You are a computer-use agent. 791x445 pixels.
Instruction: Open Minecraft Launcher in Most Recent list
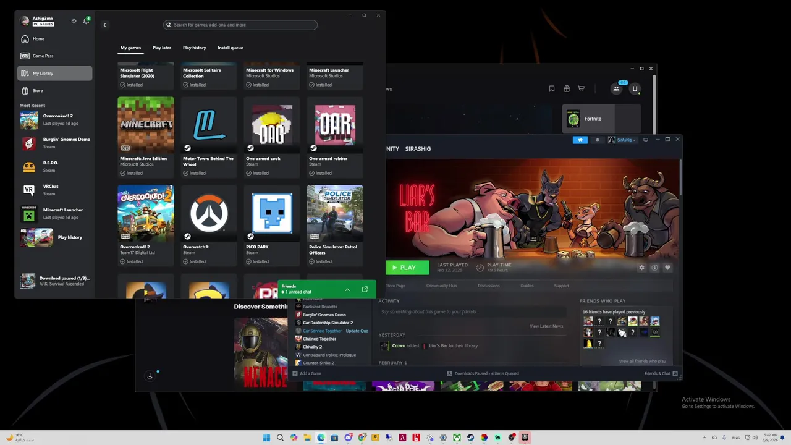tap(56, 213)
